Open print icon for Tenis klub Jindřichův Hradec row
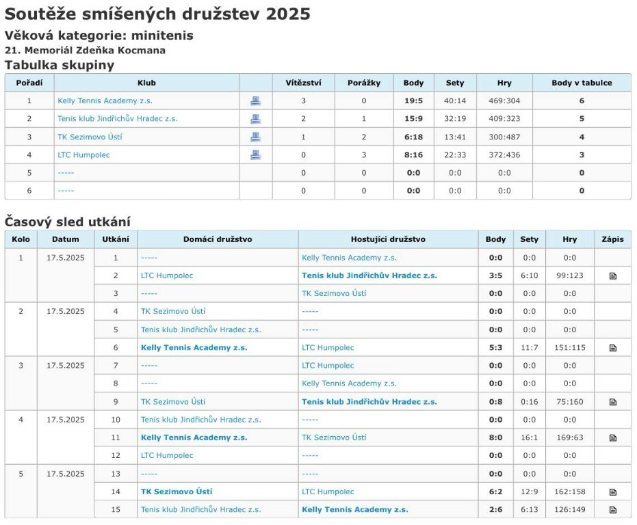Screen dimensions: 637x525 255,118
